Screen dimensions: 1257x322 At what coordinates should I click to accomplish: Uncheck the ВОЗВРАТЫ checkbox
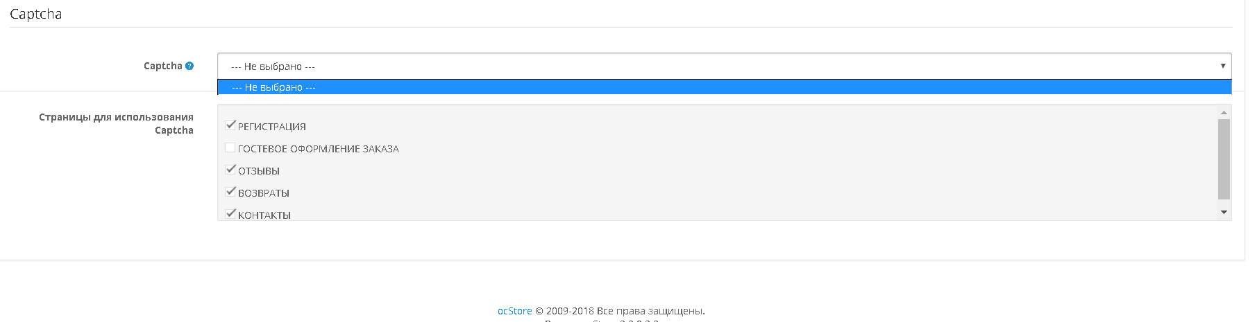pos(230,192)
